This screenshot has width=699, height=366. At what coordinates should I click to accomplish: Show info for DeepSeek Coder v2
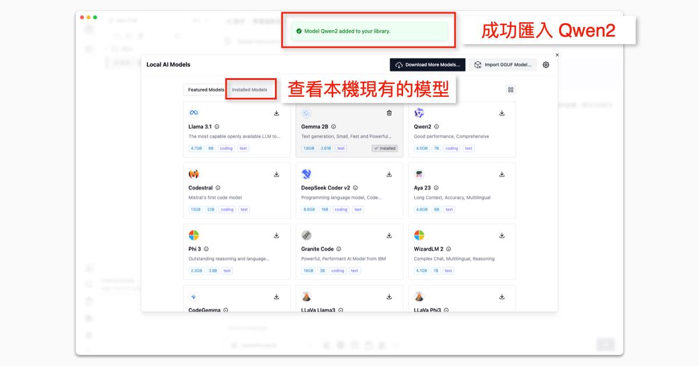coord(355,188)
